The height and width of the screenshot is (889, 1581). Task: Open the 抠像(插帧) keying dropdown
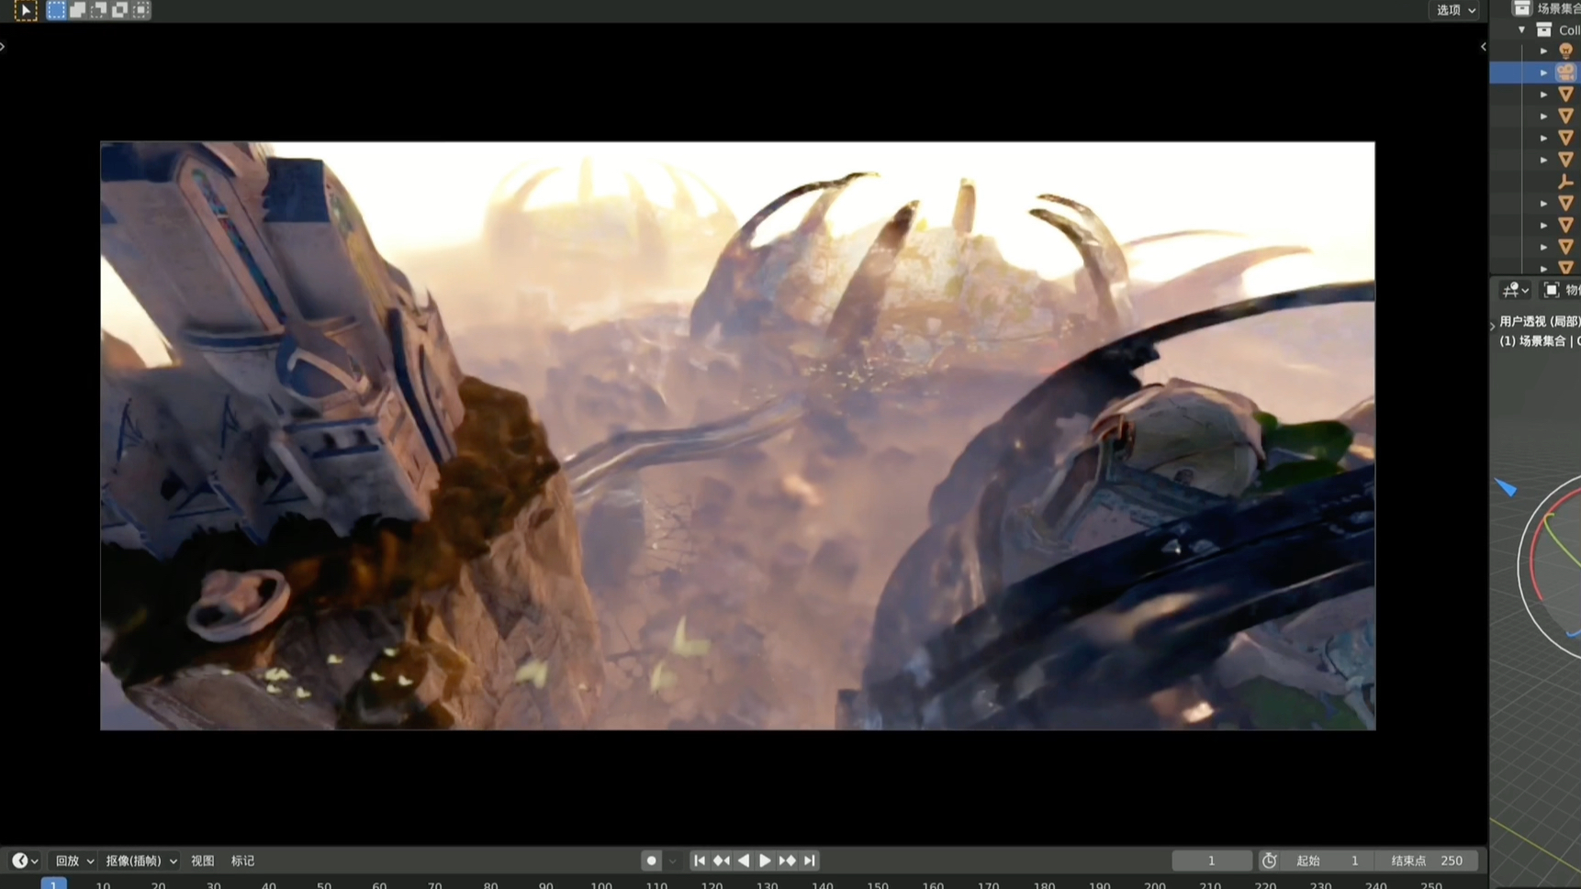[x=140, y=861]
